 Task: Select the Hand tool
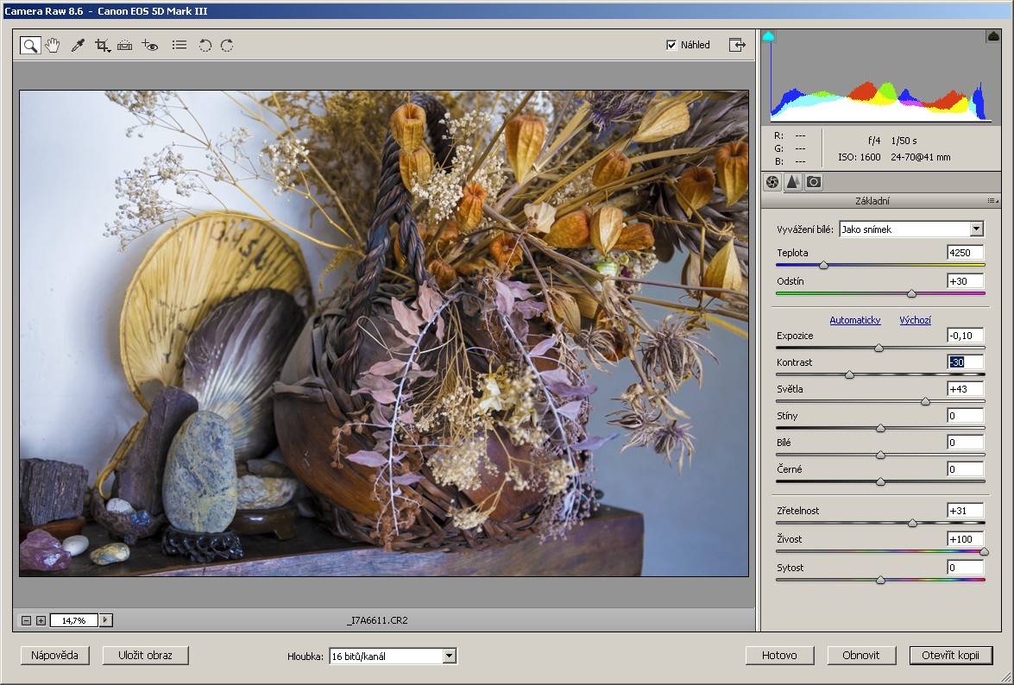pyautogui.click(x=53, y=45)
